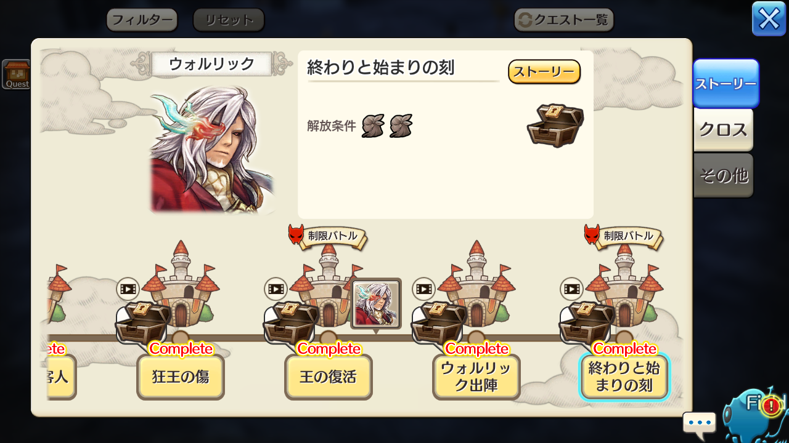
Task: Open the blue robot mascot notification icon
Action: tap(756, 411)
